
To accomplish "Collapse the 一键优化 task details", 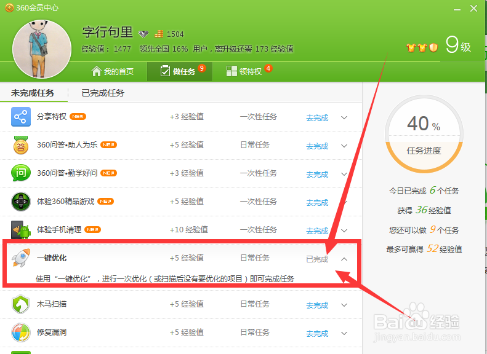I will click(344, 259).
